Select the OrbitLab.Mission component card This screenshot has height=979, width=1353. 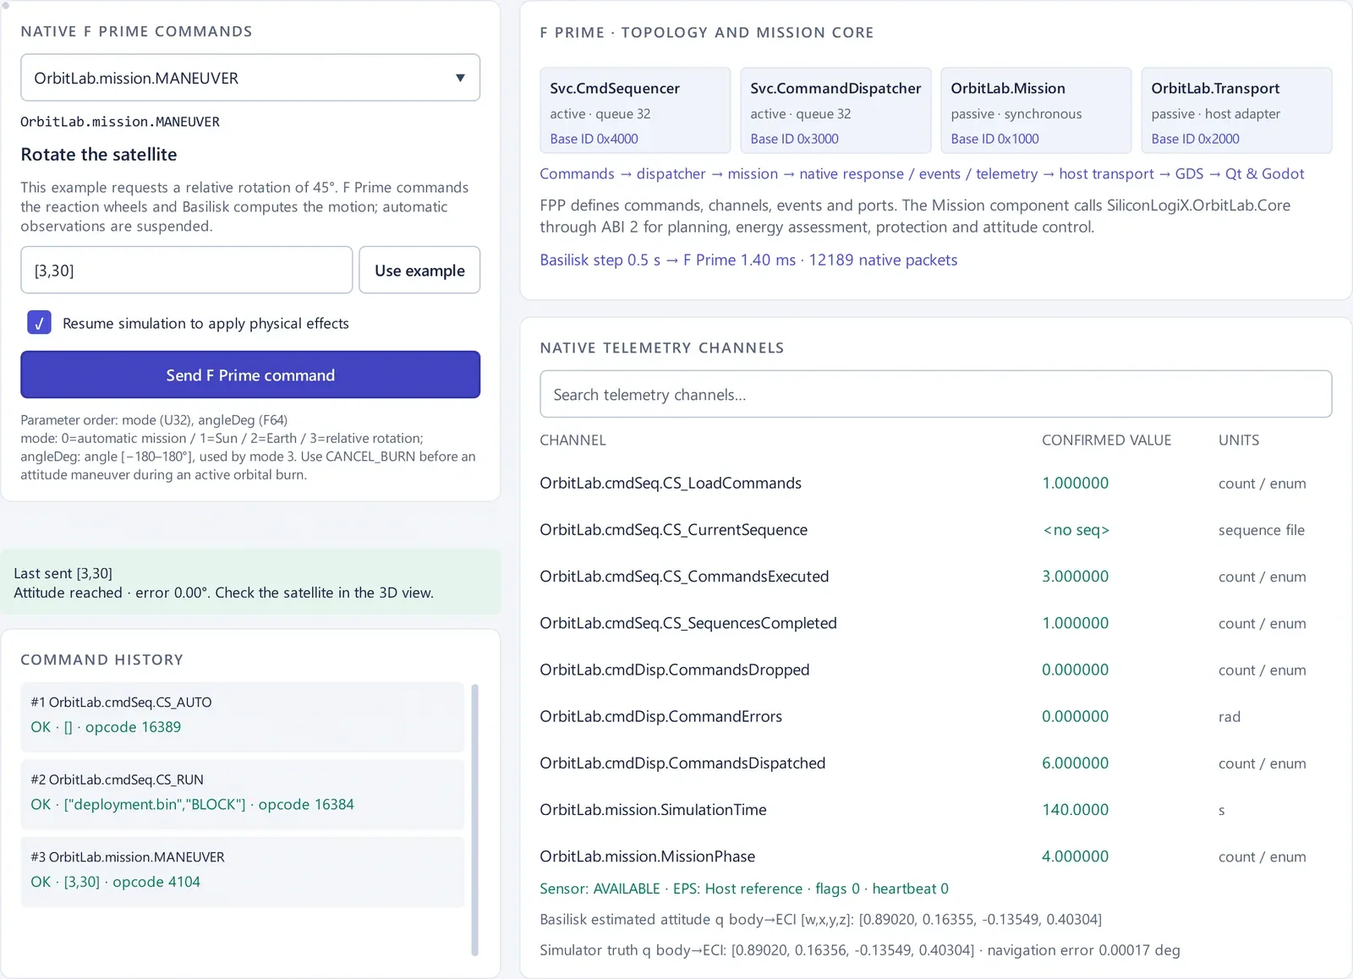[x=1036, y=111]
